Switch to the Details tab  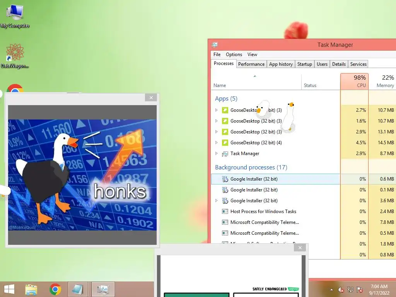(x=339, y=64)
